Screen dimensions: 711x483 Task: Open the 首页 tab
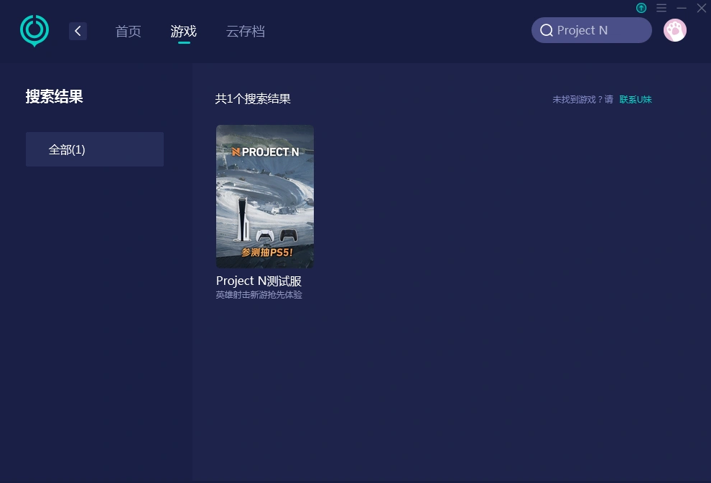click(x=129, y=31)
